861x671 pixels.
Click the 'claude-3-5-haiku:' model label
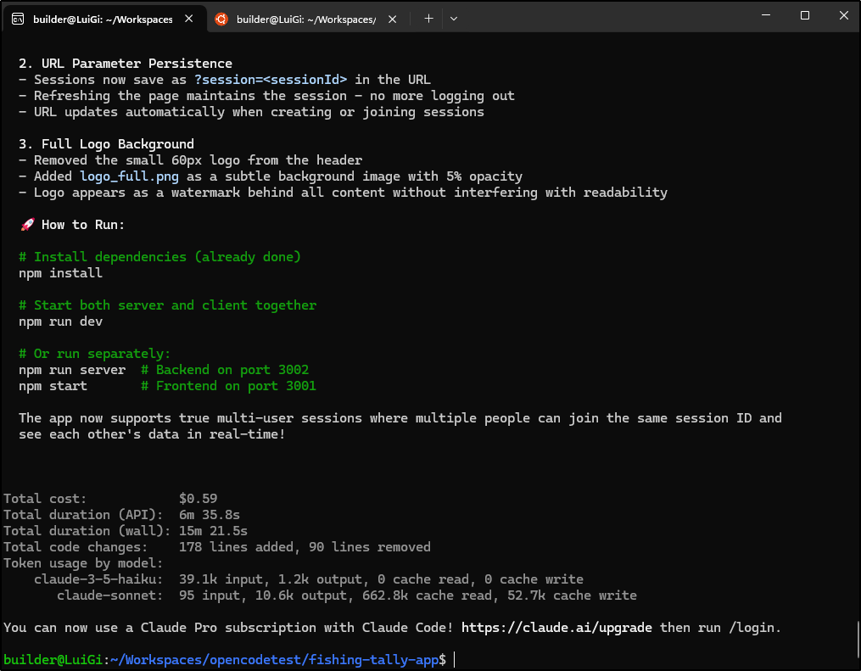pos(98,579)
